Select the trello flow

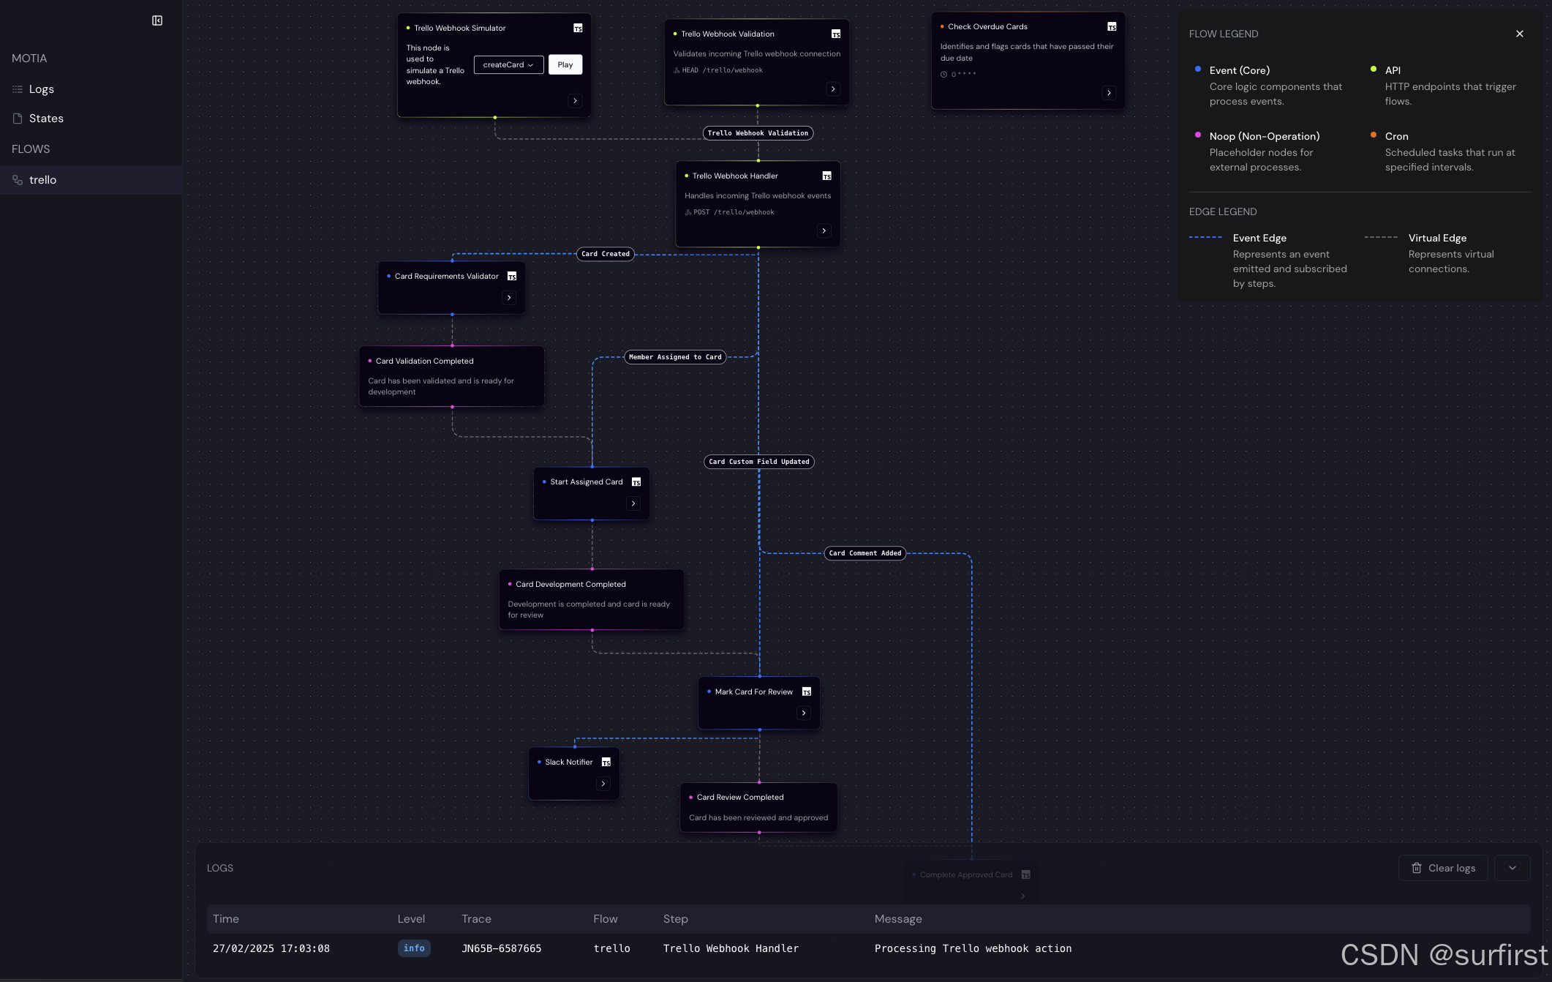(42, 180)
